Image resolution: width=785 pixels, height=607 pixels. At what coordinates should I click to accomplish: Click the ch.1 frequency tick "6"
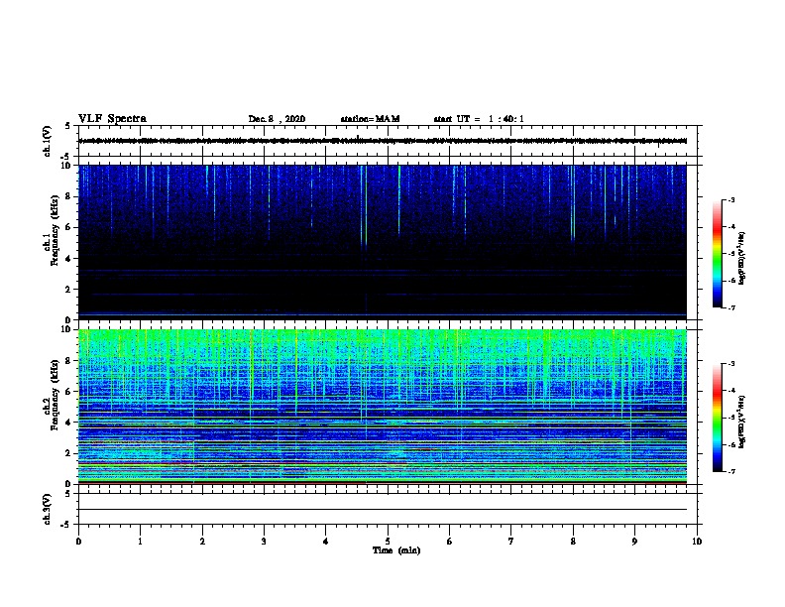(x=68, y=227)
